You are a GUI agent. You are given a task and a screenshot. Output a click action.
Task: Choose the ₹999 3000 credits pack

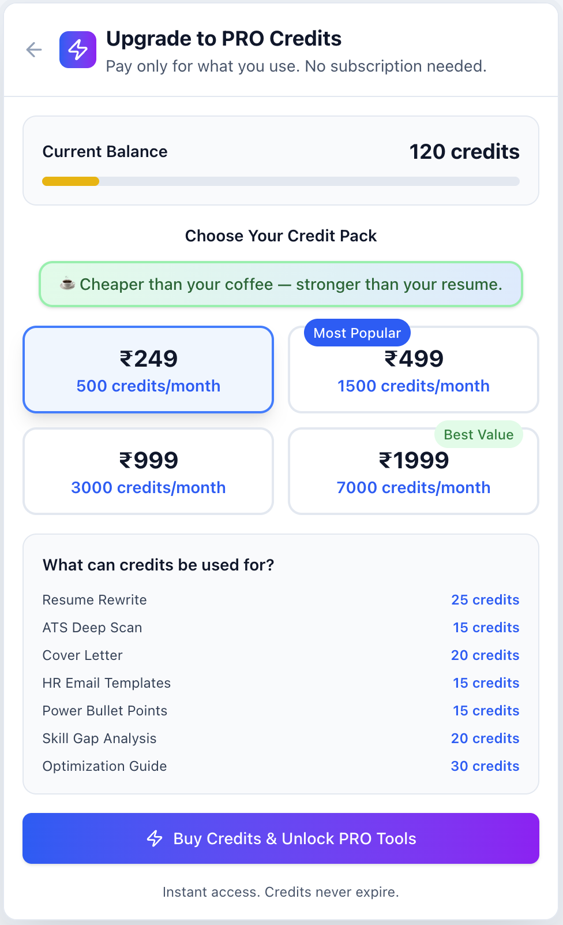[x=148, y=472]
